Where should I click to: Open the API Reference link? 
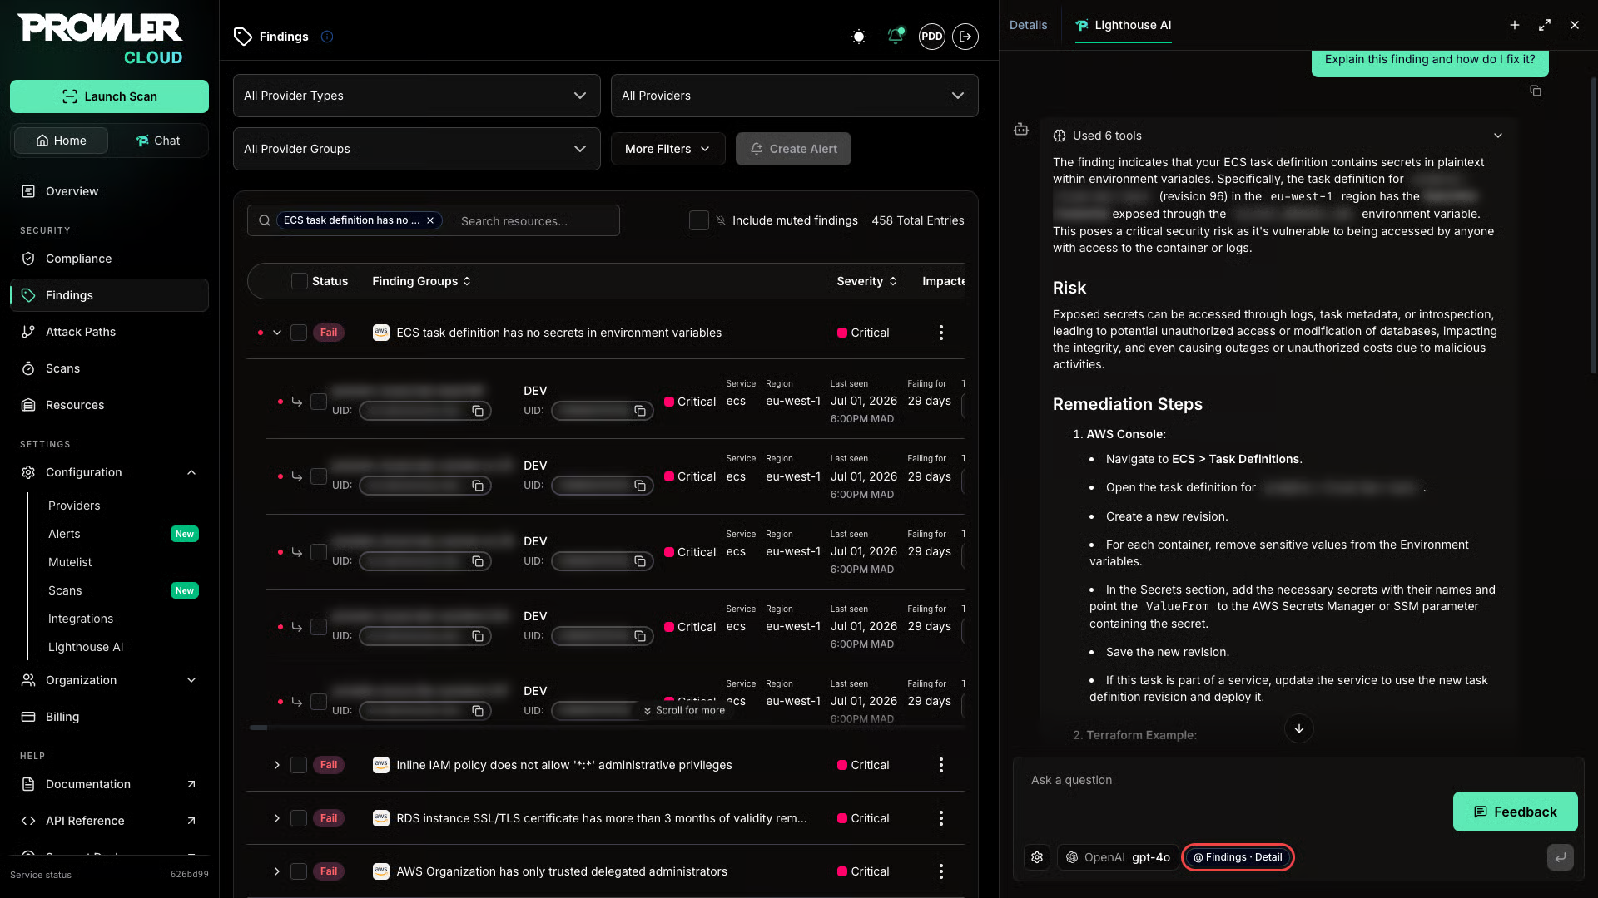(x=109, y=821)
